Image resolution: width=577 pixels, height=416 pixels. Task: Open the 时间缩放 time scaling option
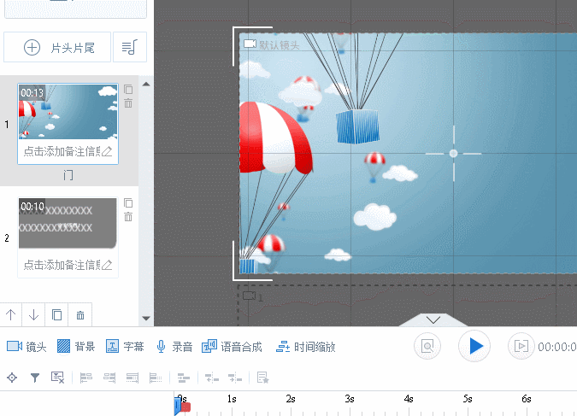coord(306,347)
